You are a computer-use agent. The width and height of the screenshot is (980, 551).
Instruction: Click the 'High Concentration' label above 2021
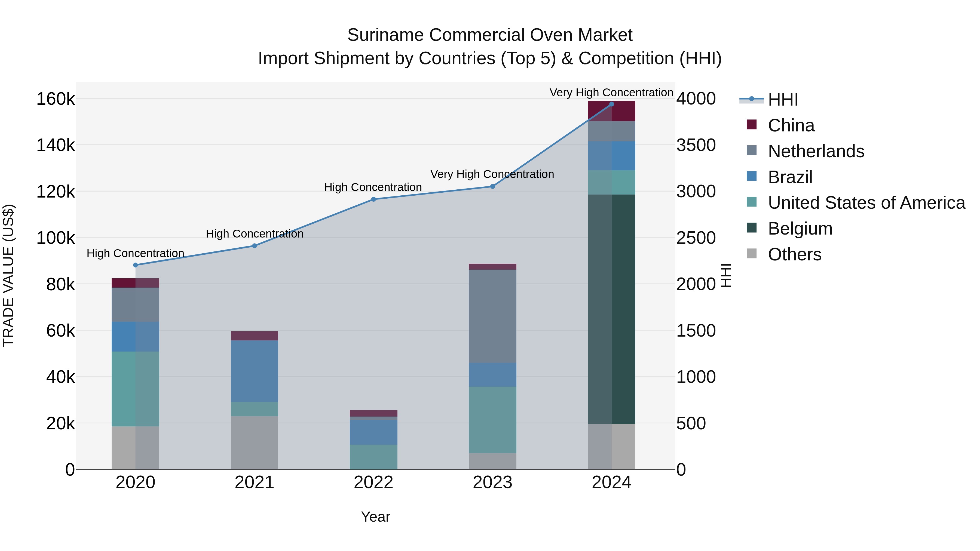tap(255, 233)
